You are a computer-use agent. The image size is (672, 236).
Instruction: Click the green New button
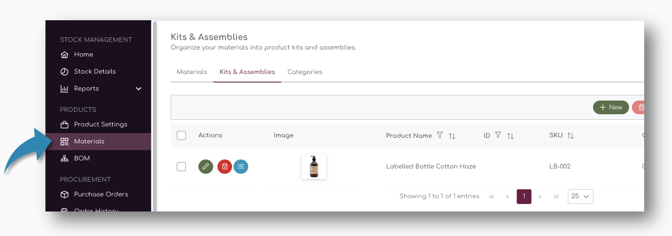611,108
